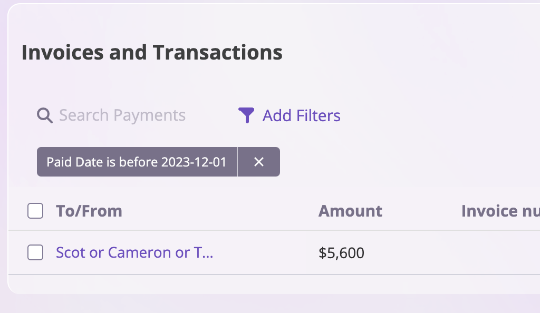
Task: Click the 2023-12-01 date in the filter chip
Action: (194, 162)
